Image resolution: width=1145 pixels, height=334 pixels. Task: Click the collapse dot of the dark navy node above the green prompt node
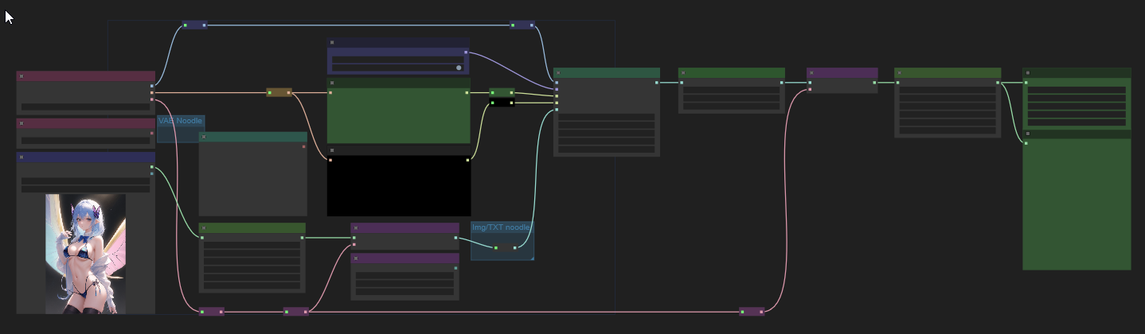click(x=332, y=42)
